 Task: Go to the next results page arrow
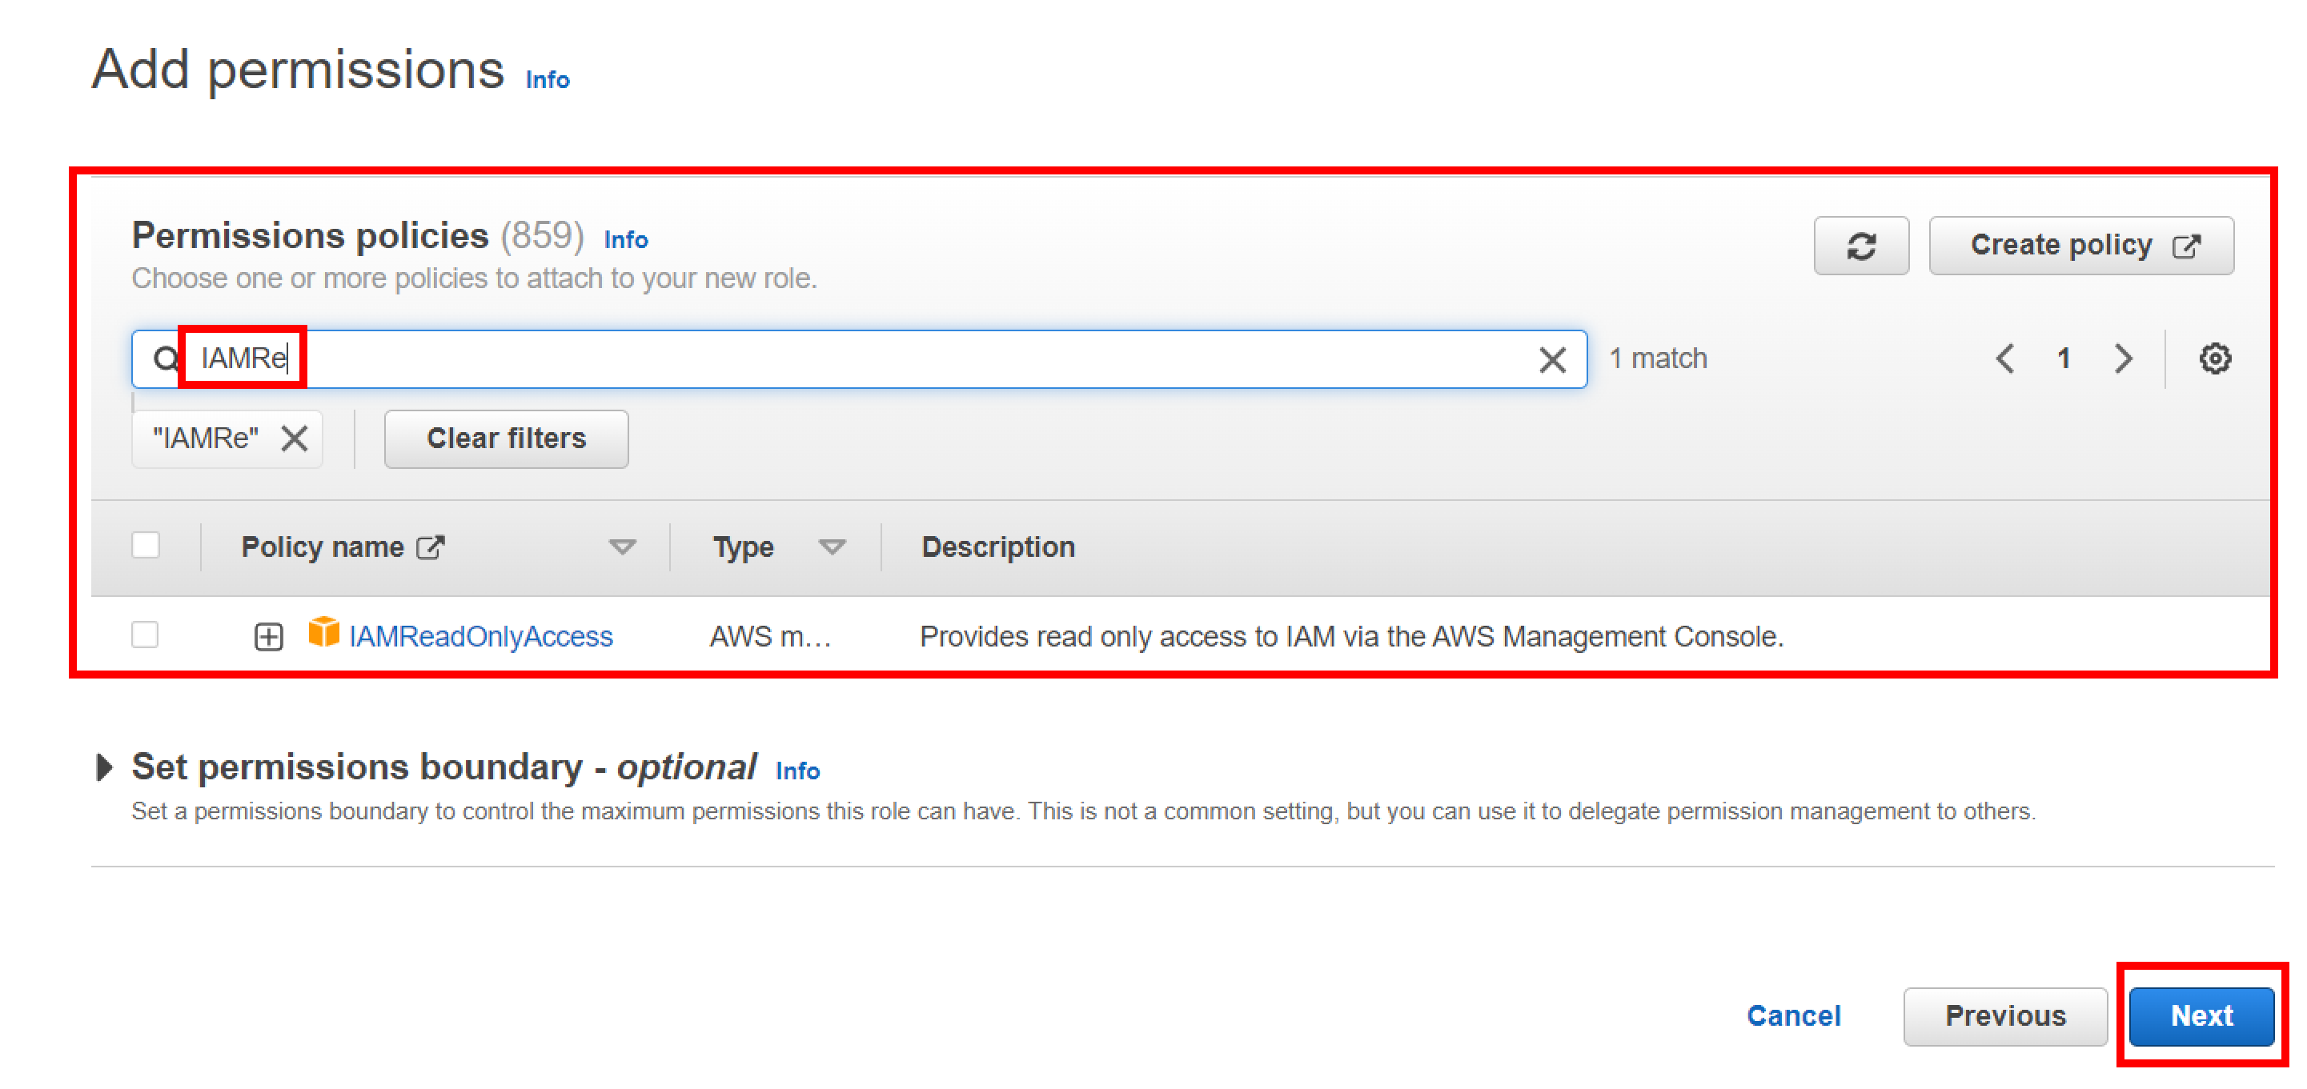[x=2123, y=358]
